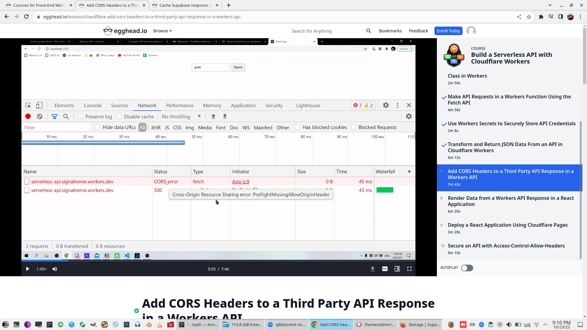
Task: Click the egghead search magnifier icon
Action: click(368, 31)
